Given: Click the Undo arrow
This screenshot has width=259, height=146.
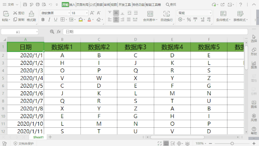Looking at the screenshot, I should pos(51,4).
